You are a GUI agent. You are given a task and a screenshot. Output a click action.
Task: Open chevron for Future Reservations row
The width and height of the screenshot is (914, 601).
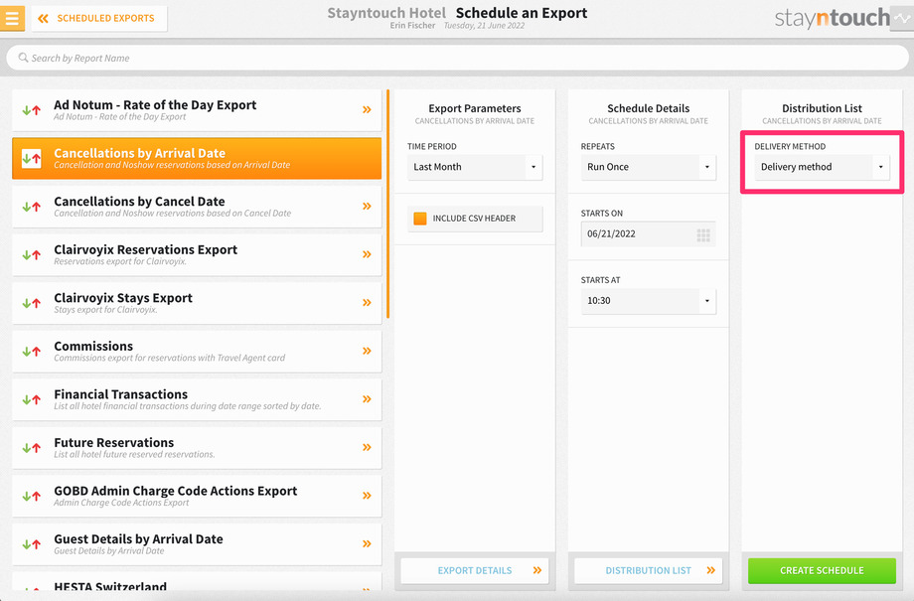click(367, 448)
